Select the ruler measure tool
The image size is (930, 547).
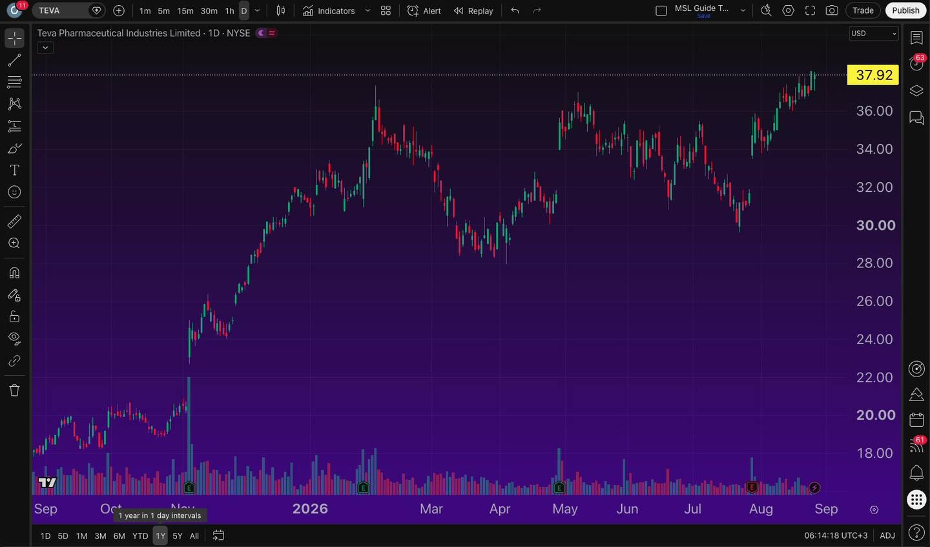point(14,222)
